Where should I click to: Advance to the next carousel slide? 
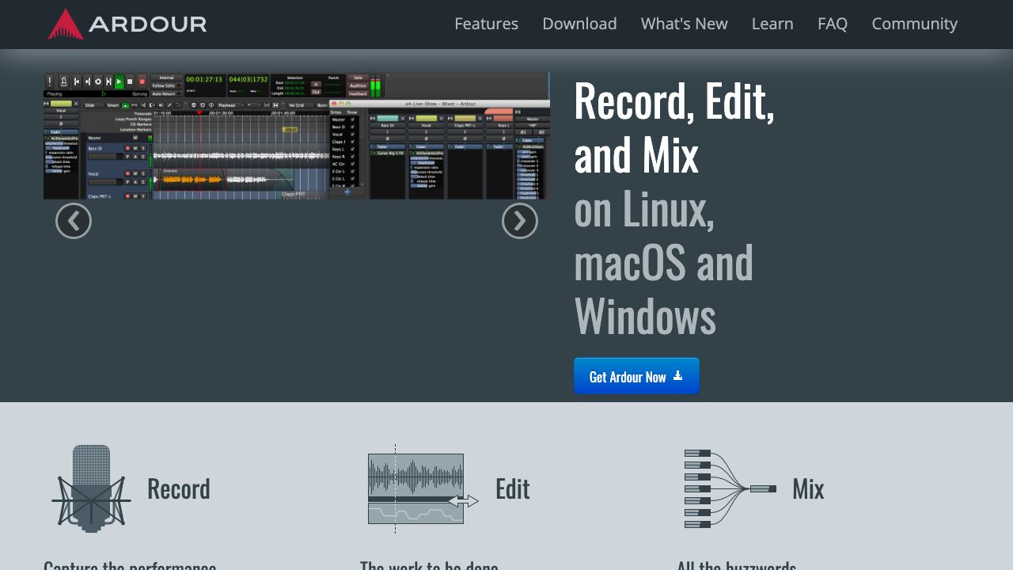[520, 221]
